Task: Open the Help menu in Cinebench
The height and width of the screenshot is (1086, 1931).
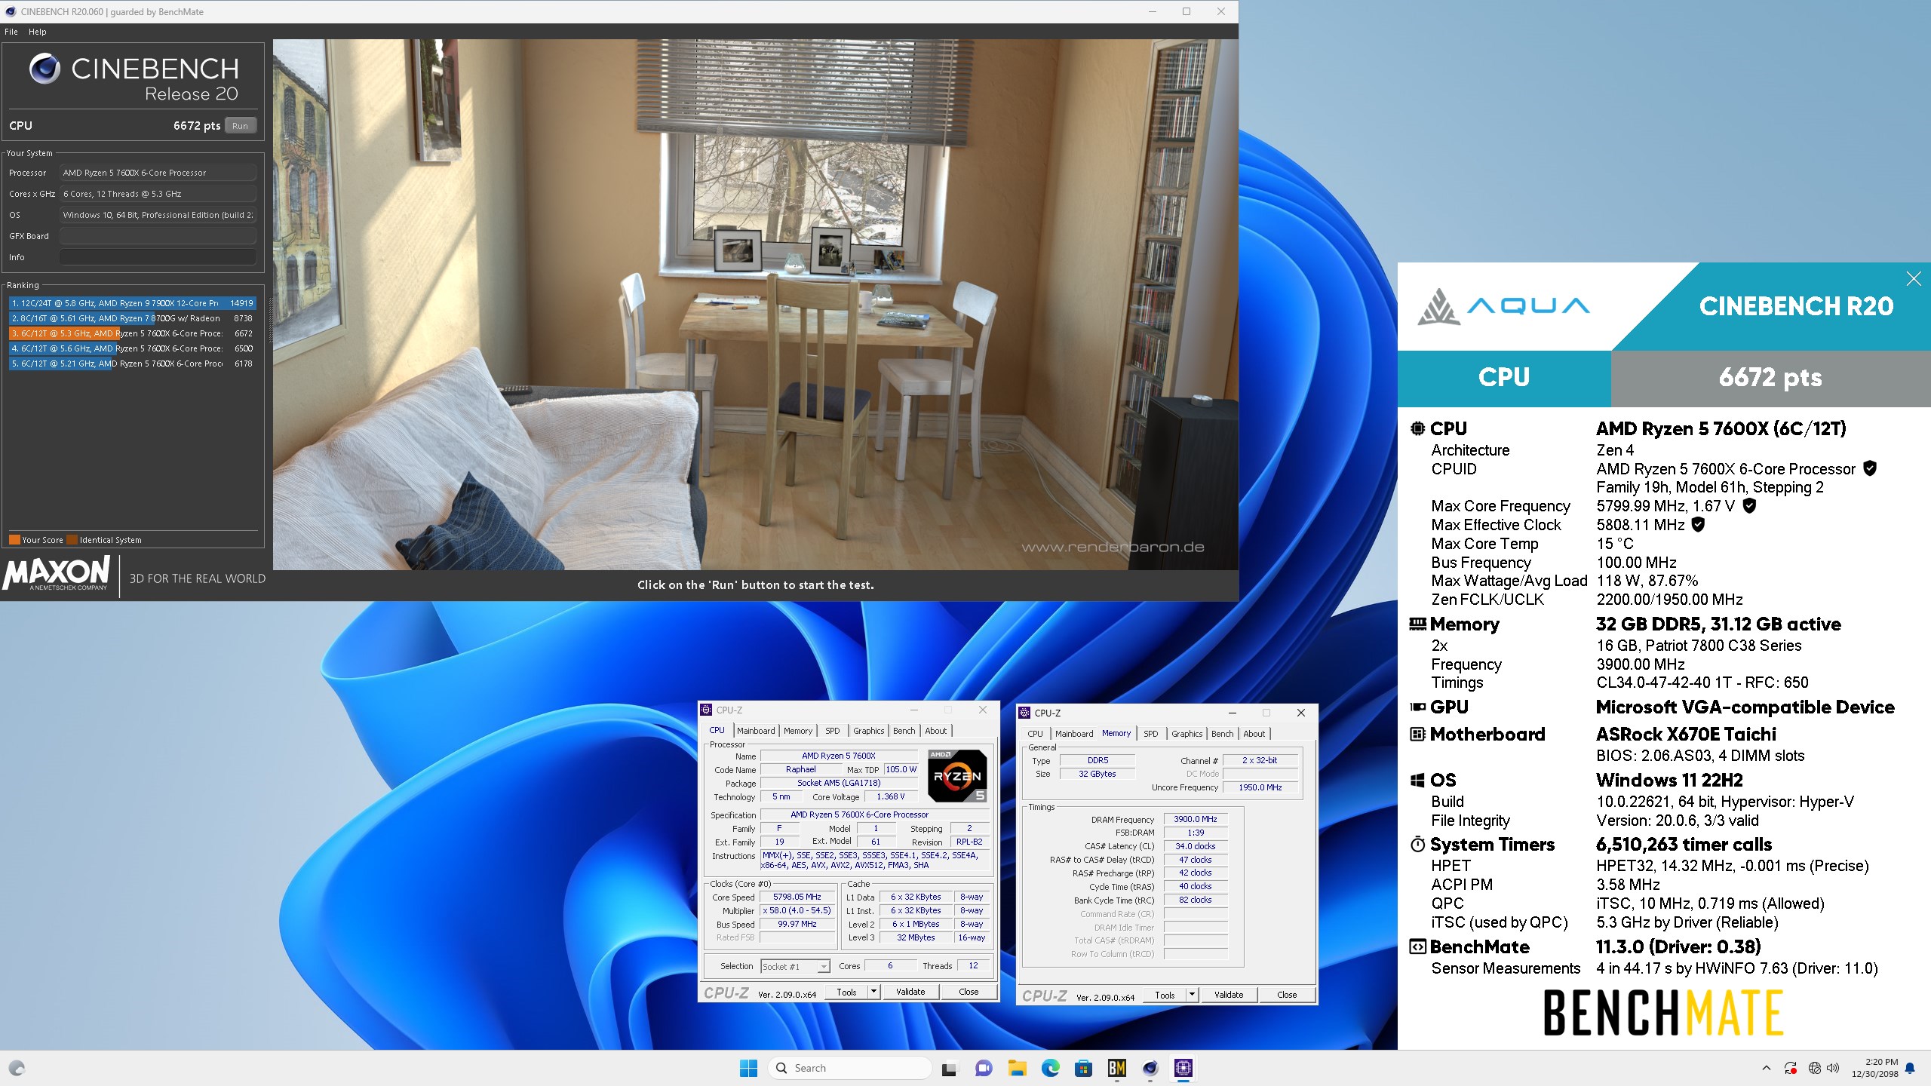Action: (38, 32)
